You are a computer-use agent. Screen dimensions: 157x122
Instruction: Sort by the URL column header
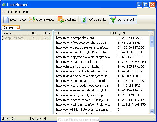point(82,33)
